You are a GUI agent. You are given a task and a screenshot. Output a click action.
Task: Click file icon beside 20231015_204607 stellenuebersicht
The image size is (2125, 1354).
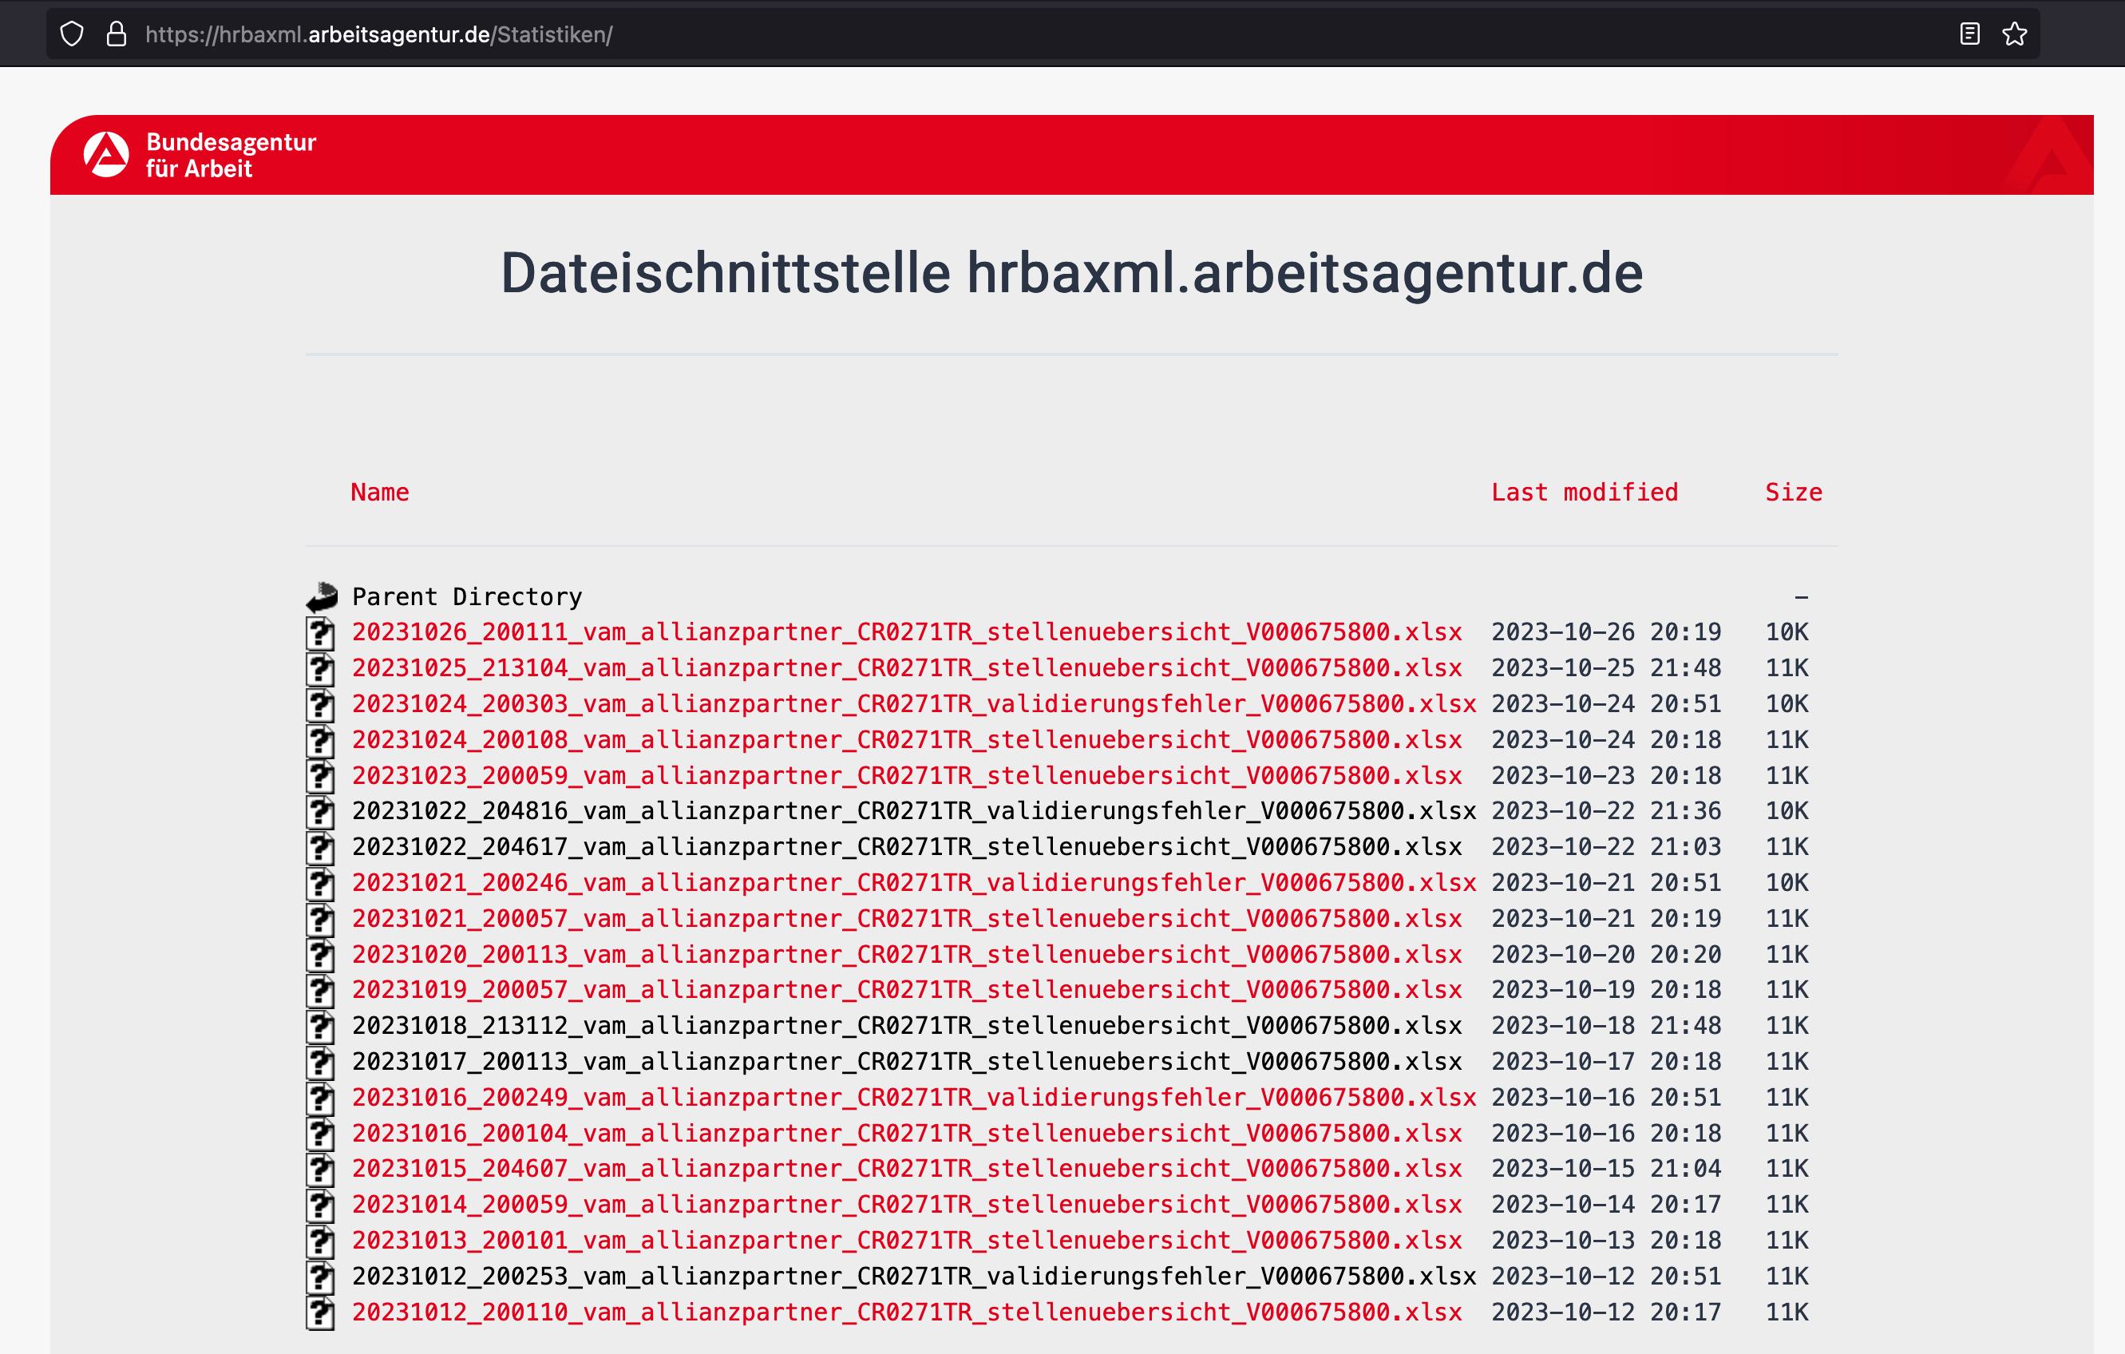321,1170
